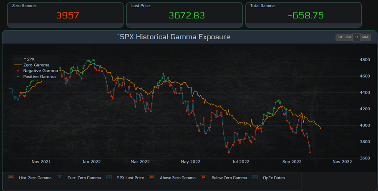Click the 4800 y-axis label
Image resolution: width=378 pixels, height=191 pixels.
pyautogui.click(x=365, y=60)
